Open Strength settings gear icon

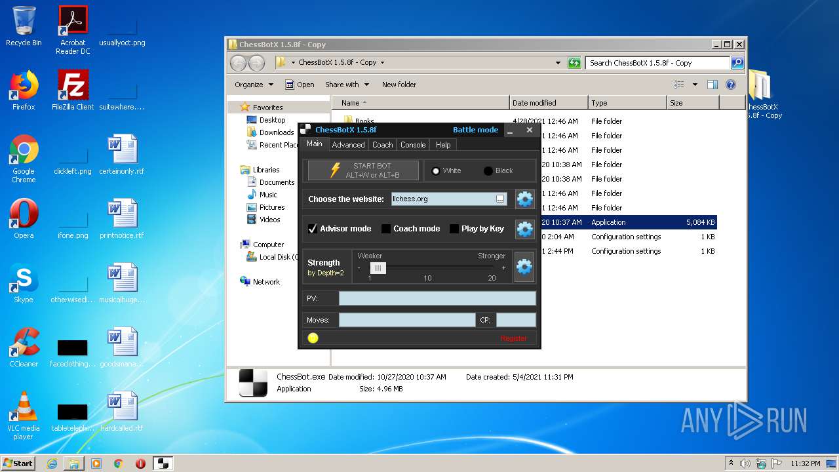point(524,267)
